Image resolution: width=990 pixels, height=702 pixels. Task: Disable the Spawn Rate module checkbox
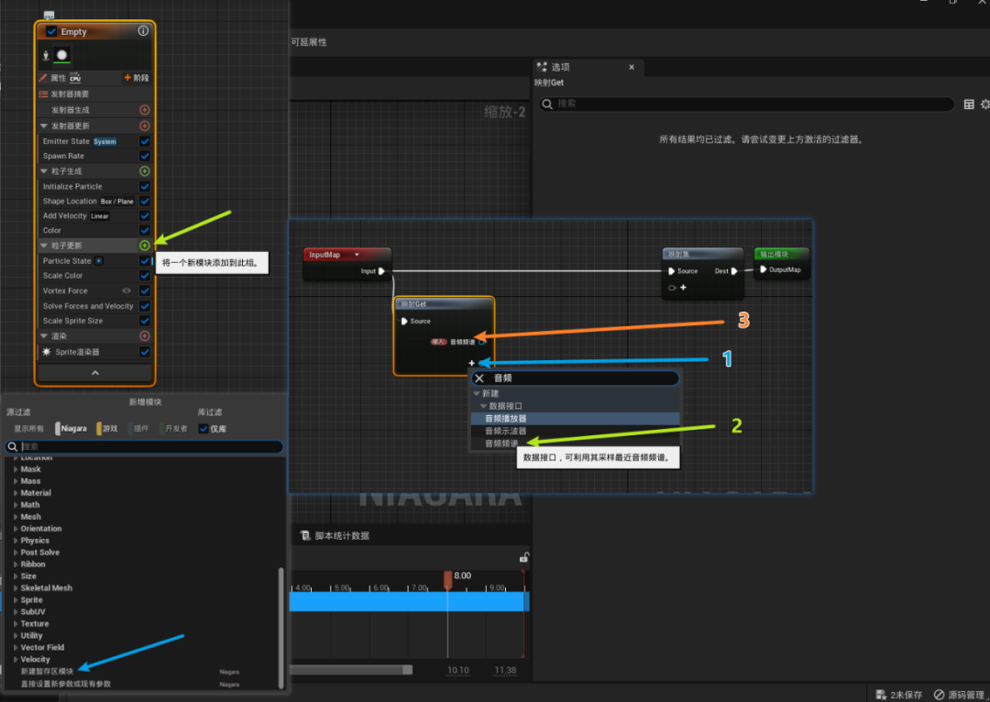coord(145,156)
